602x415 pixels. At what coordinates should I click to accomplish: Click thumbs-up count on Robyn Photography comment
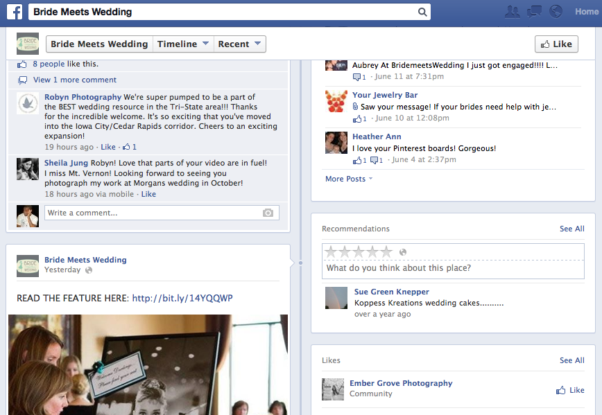tap(130, 147)
